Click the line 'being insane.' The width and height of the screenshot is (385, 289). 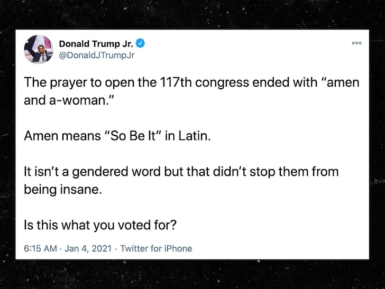coord(63,190)
